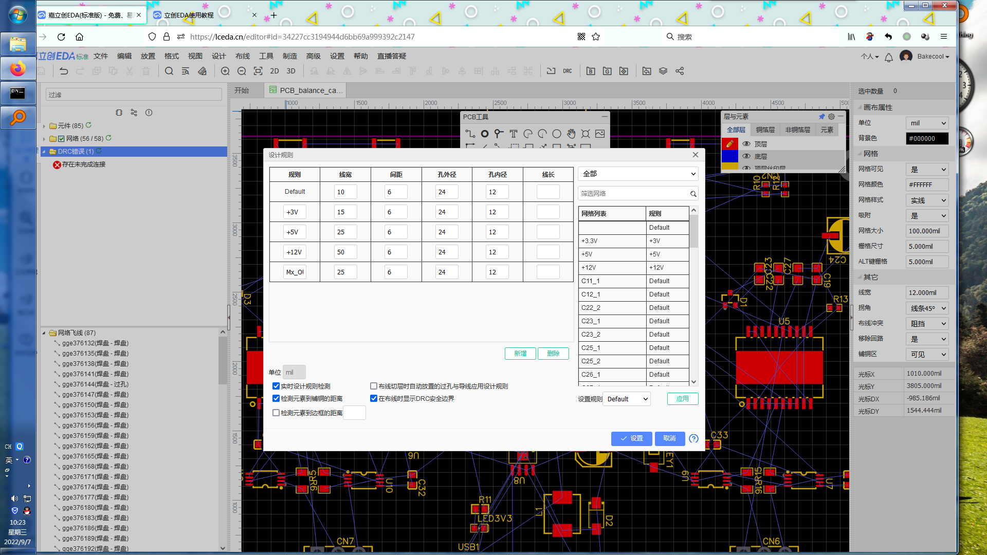Click the pin icon in 层与元素 panel
Image resolution: width=987 pixels, height=555 pixels.
[821, 117]
